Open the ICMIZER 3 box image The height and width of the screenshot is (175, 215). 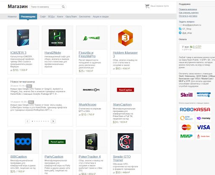(23, 38)
